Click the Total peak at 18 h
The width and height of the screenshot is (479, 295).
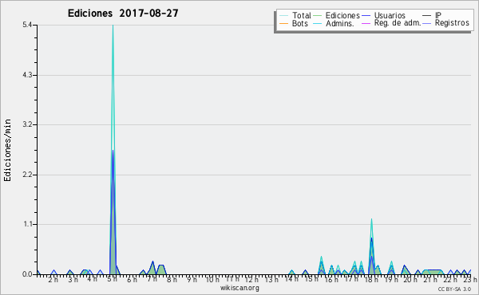(x=371, y=219)
